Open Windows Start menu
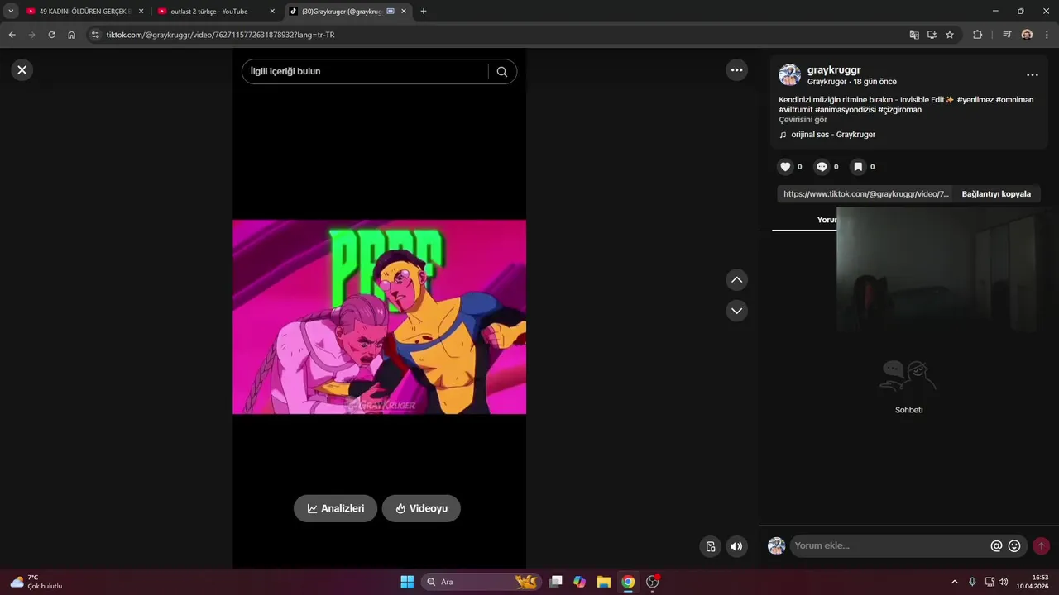This screenshot has width=1059, height=595. [407, 582]
